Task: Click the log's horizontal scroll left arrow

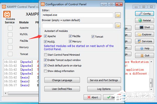Action: click(x=5, y=93)
